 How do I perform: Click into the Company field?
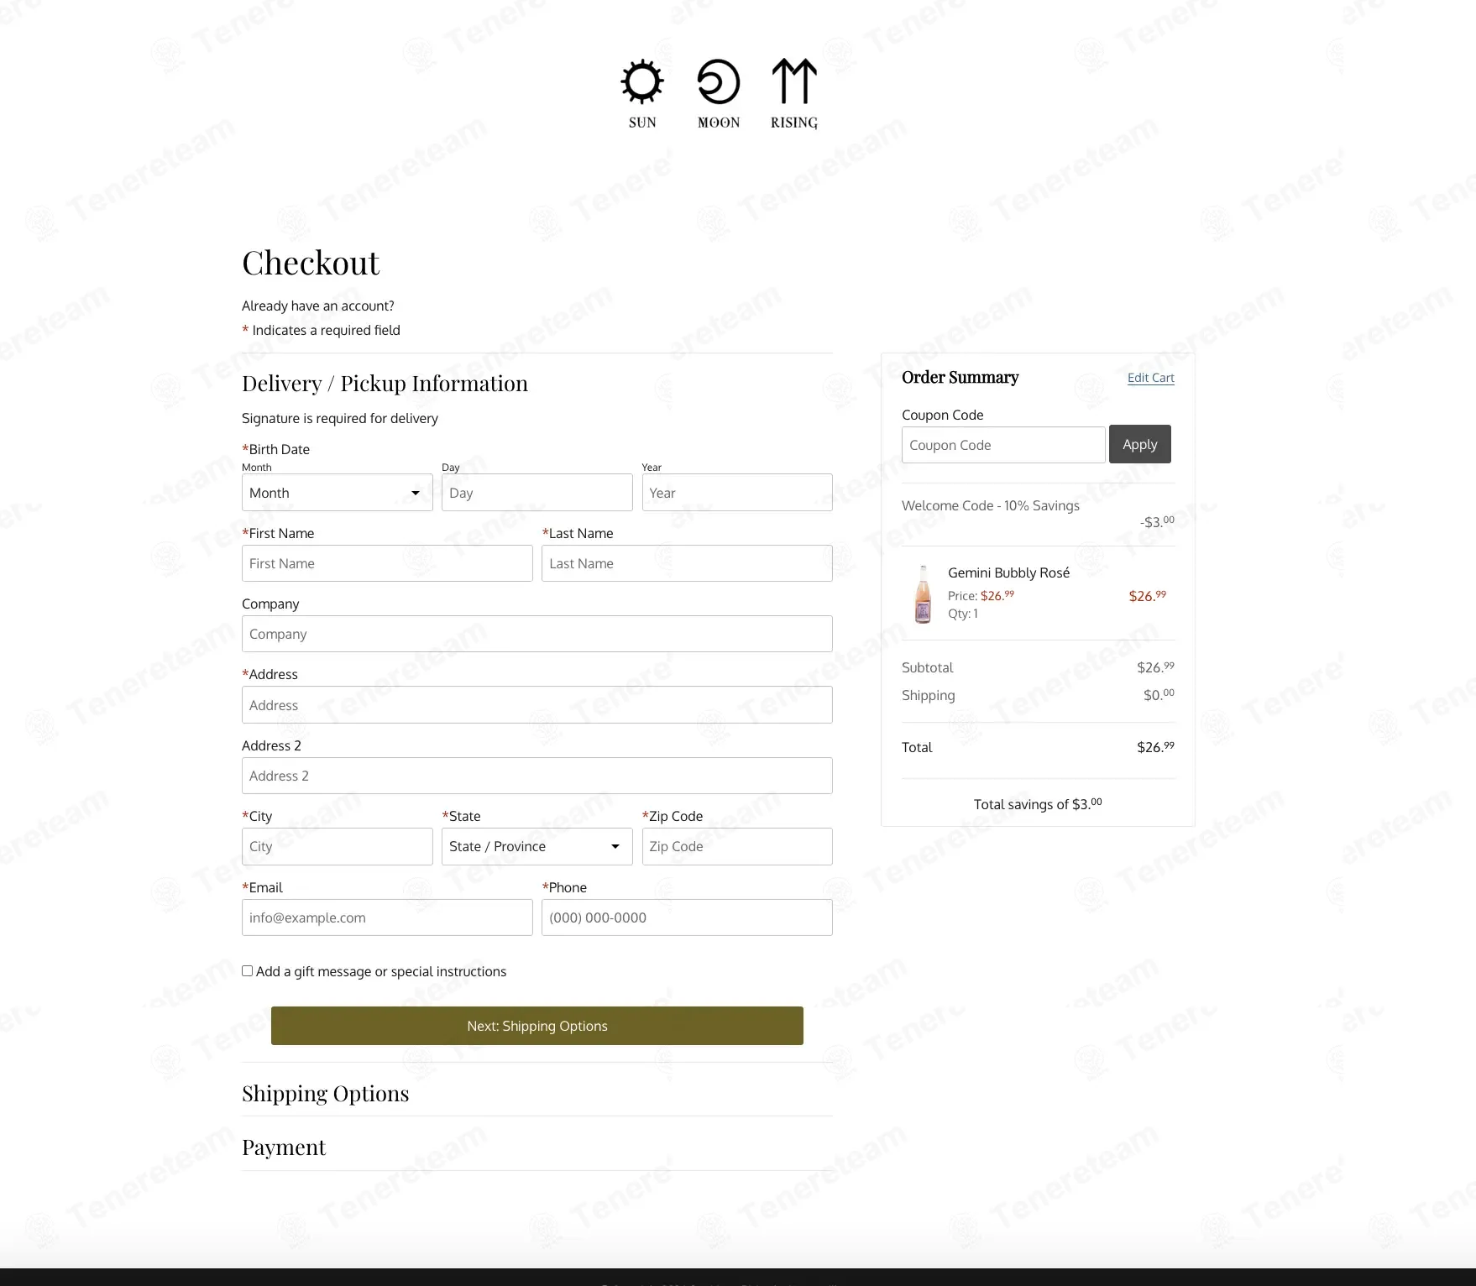pos(537,634)
